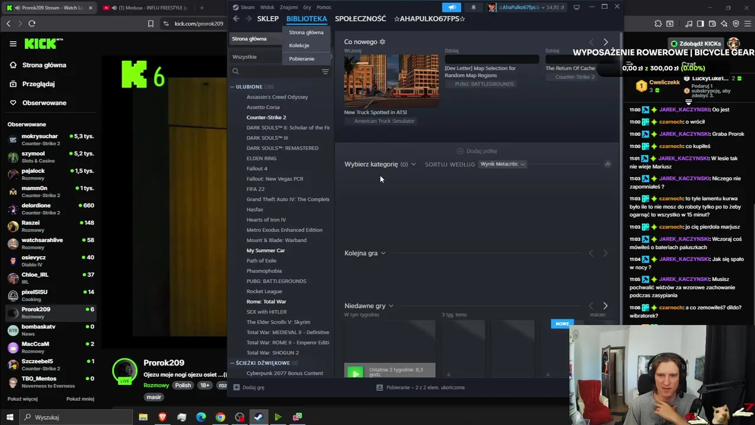Click Pokaż więcej in Kick sidebar
This screenshot has width=755, height=425.
[22, 398]
